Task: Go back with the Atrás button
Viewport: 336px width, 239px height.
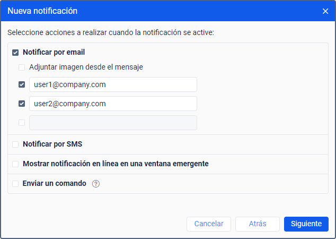Action: click(x=257, y=224)
